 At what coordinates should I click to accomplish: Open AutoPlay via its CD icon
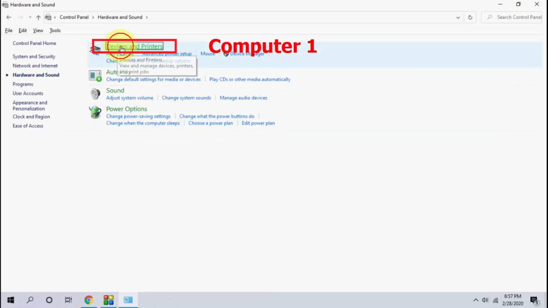pyautogui.click(x=95, y=75)
